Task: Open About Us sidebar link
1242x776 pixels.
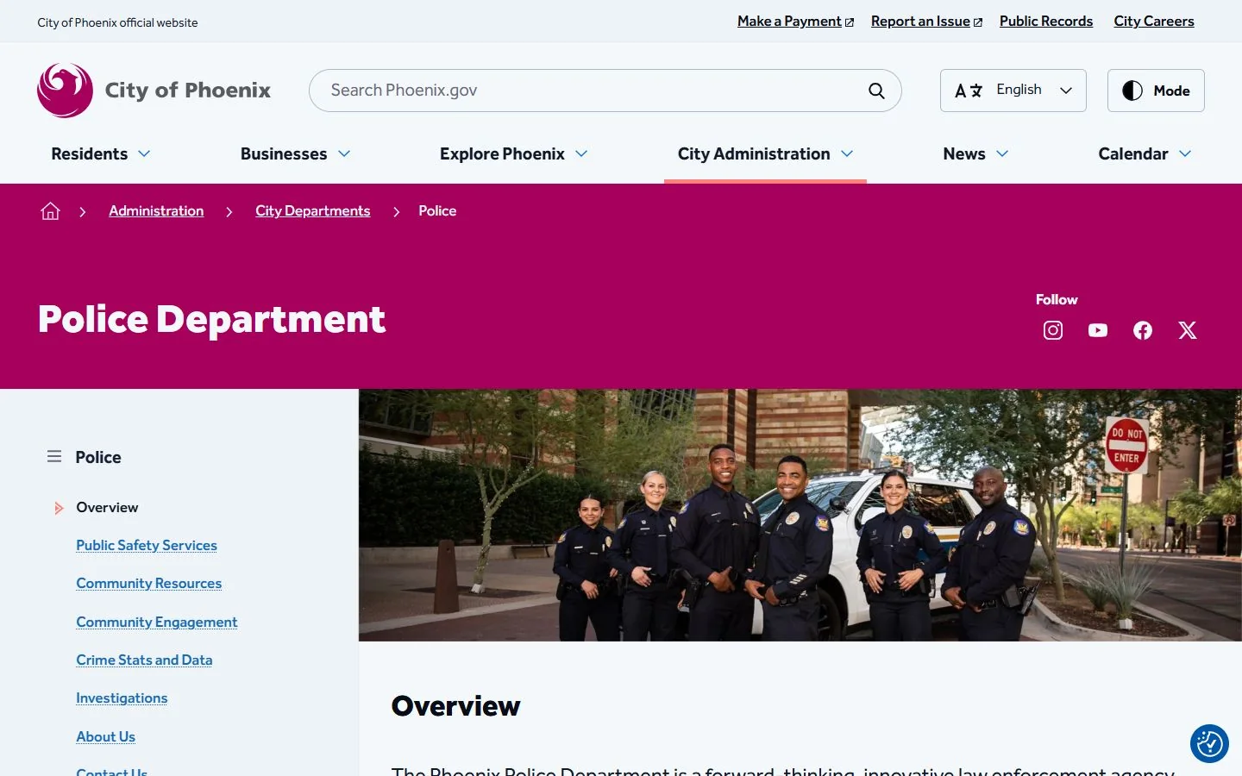Action: 105,737
